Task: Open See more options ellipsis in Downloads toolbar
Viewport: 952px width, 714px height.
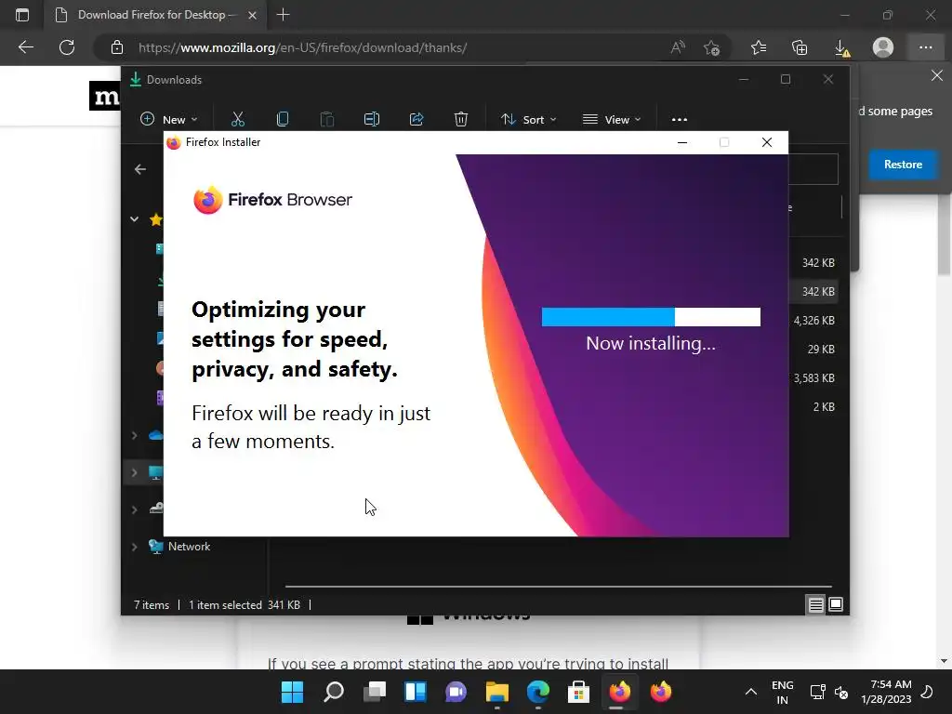Action: point(680,120)
